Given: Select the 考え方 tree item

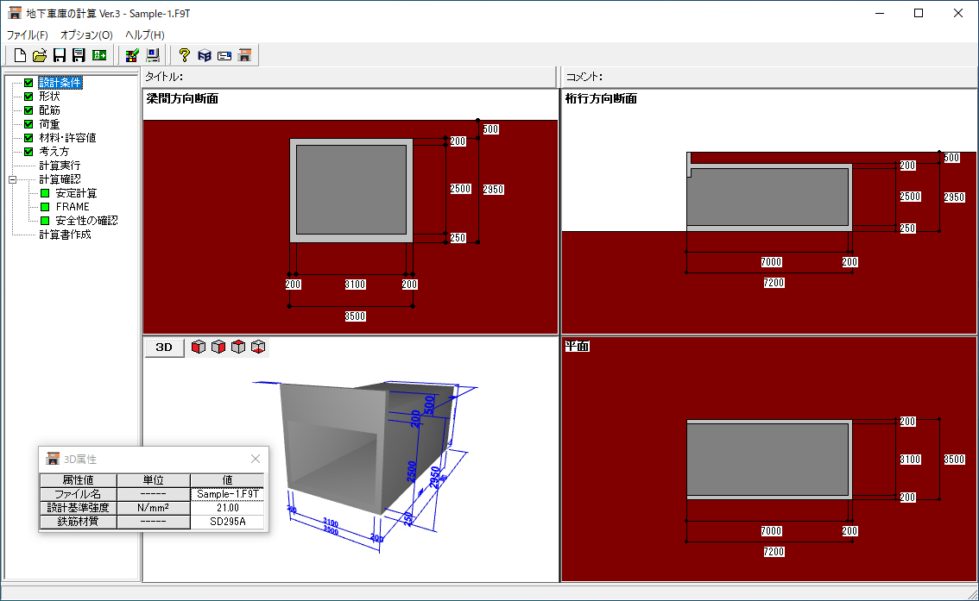Looking at the screenshot, I should 54,152.
